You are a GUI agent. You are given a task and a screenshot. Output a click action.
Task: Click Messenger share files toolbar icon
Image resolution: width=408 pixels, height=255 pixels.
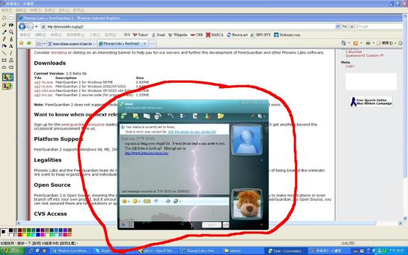click(136, 116)
